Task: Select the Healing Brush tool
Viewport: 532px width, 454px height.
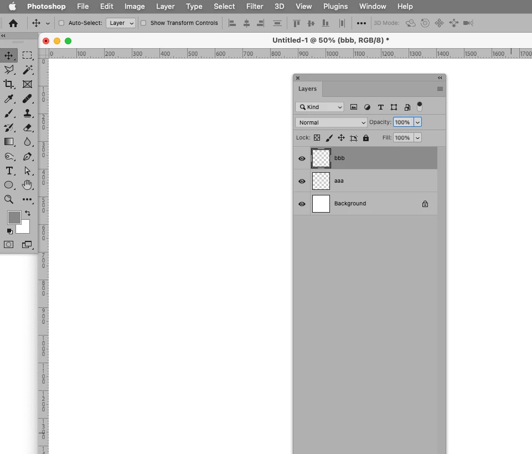Action: [27, 99]
